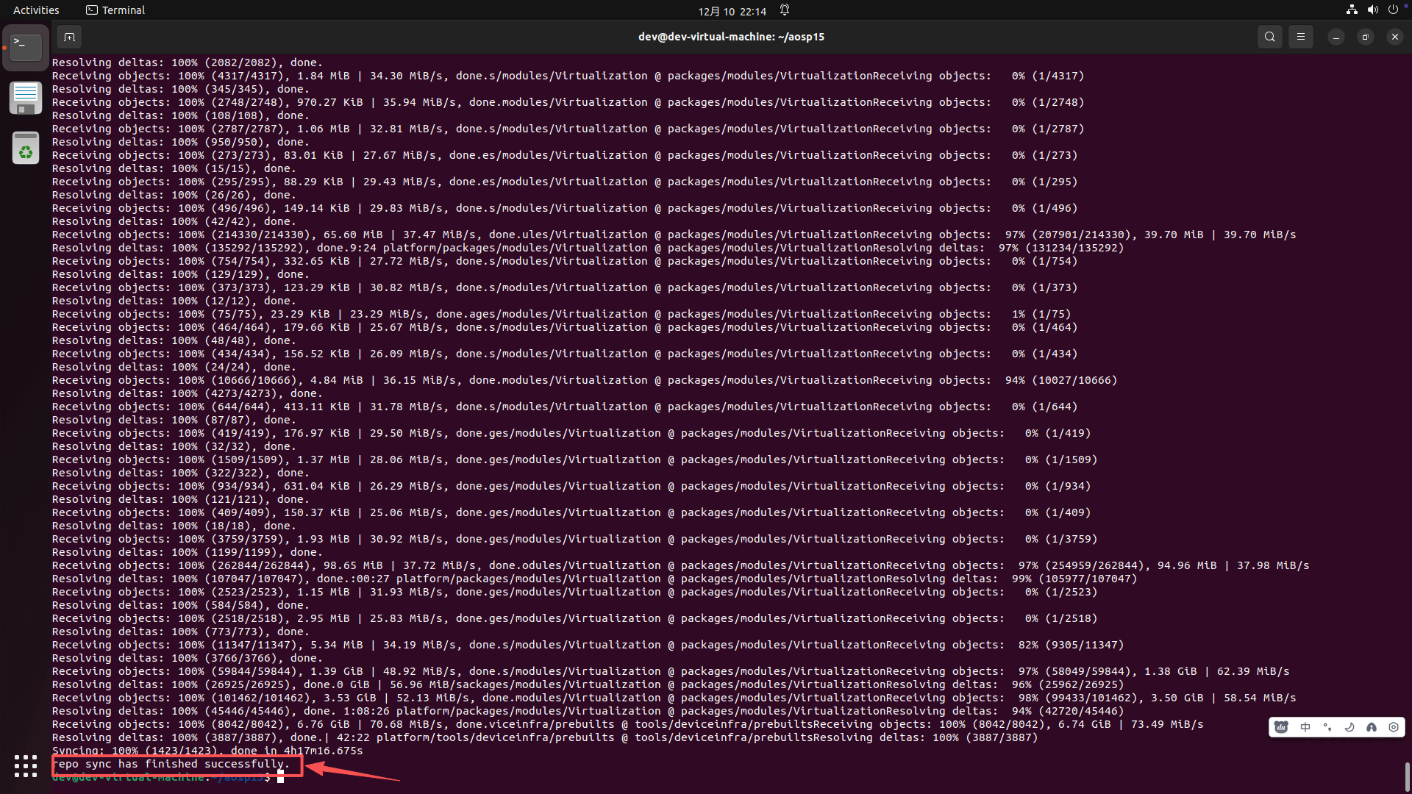Click the terminal vertical scrollbar
The height and width of the screenshot is (794, 1412).
pos(1407,776)
